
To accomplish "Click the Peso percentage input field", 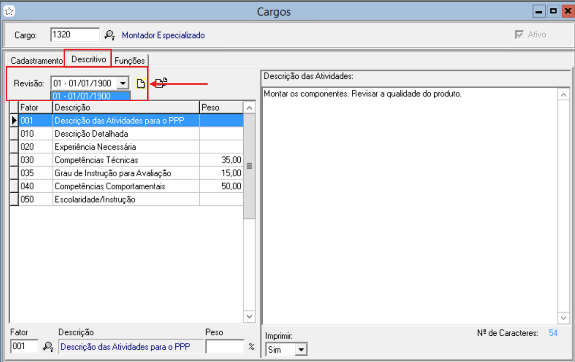I will [225, 346].
